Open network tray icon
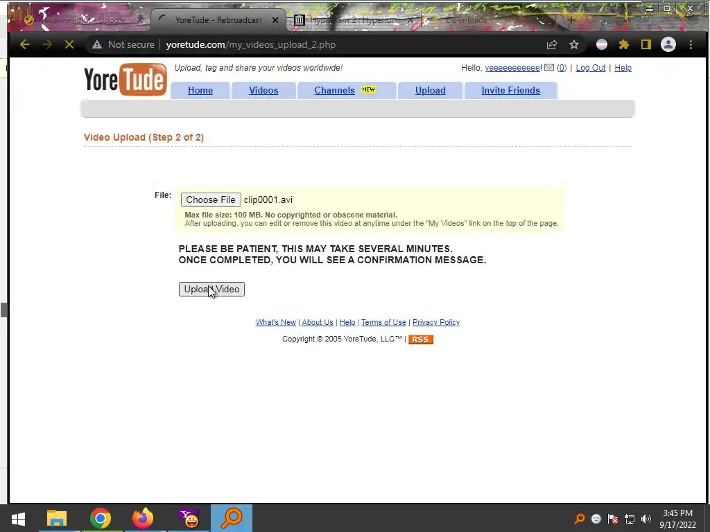 coord(630,519)
